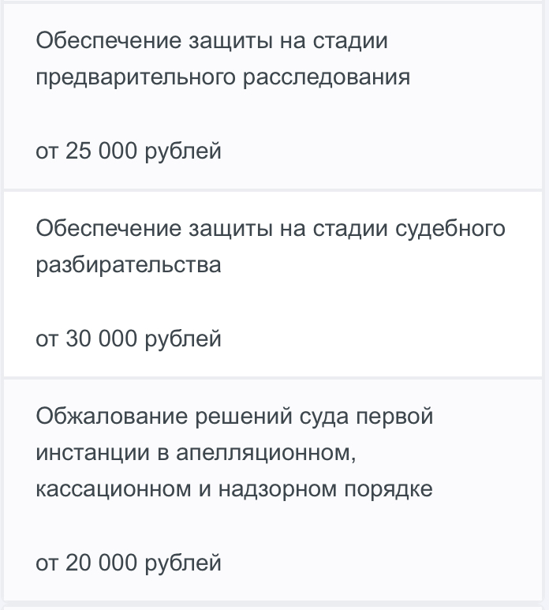The height and width of the screenshot is (610, 549).
Task: Click the word 'расследования'
Action: point(327,78)
